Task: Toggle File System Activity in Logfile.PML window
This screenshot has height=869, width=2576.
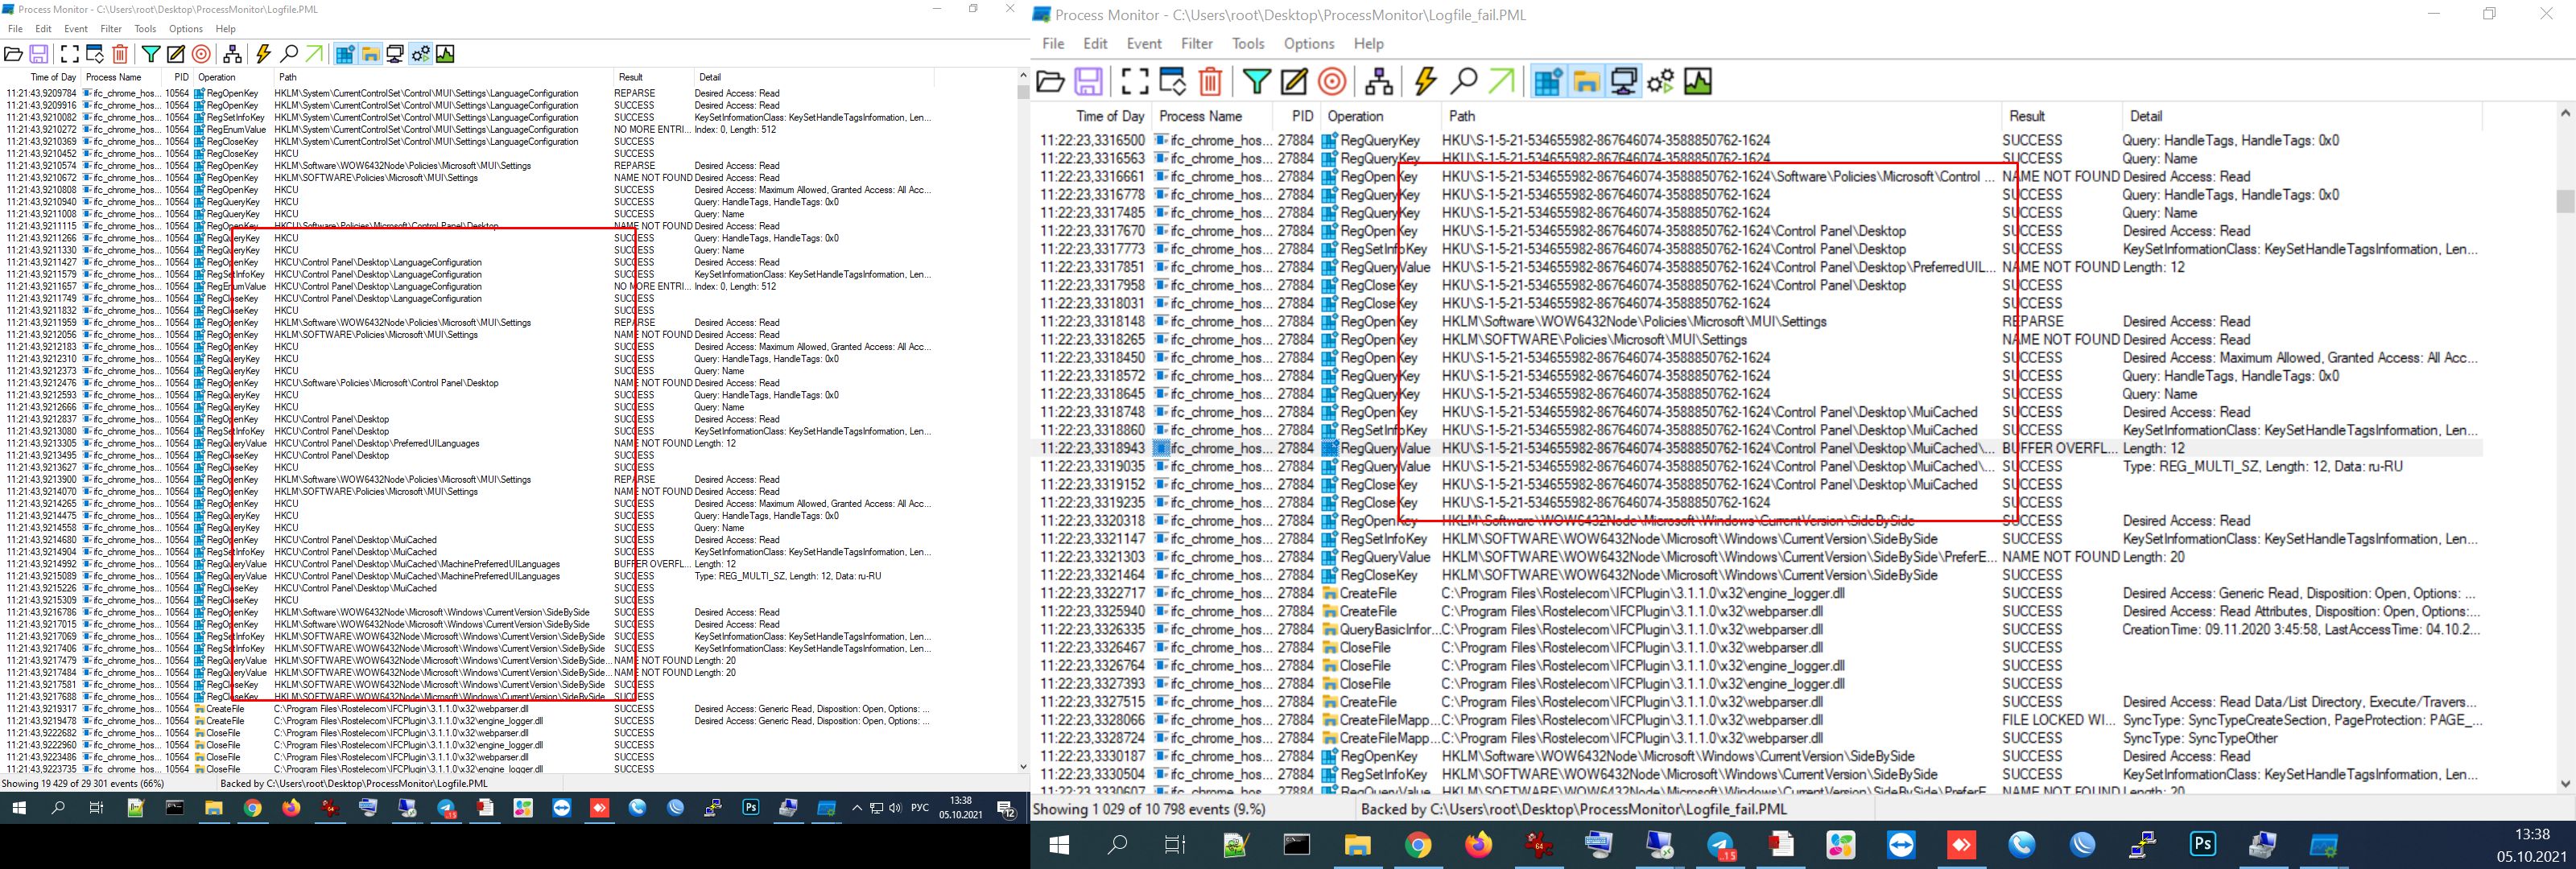Action: pyautogui.click(x=370, y=54)
